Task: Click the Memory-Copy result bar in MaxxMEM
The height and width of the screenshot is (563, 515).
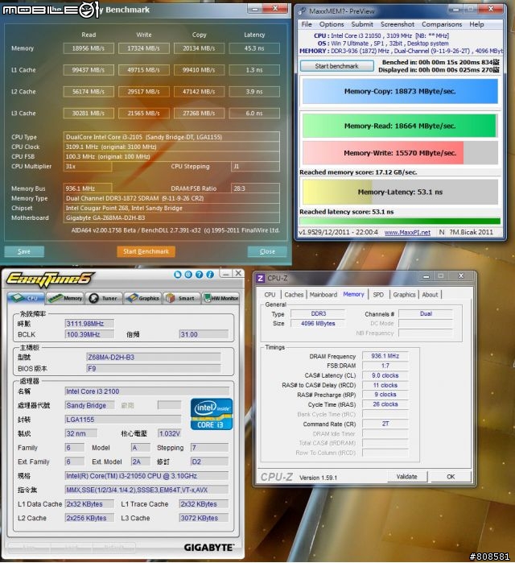Action: coord(400,91)
